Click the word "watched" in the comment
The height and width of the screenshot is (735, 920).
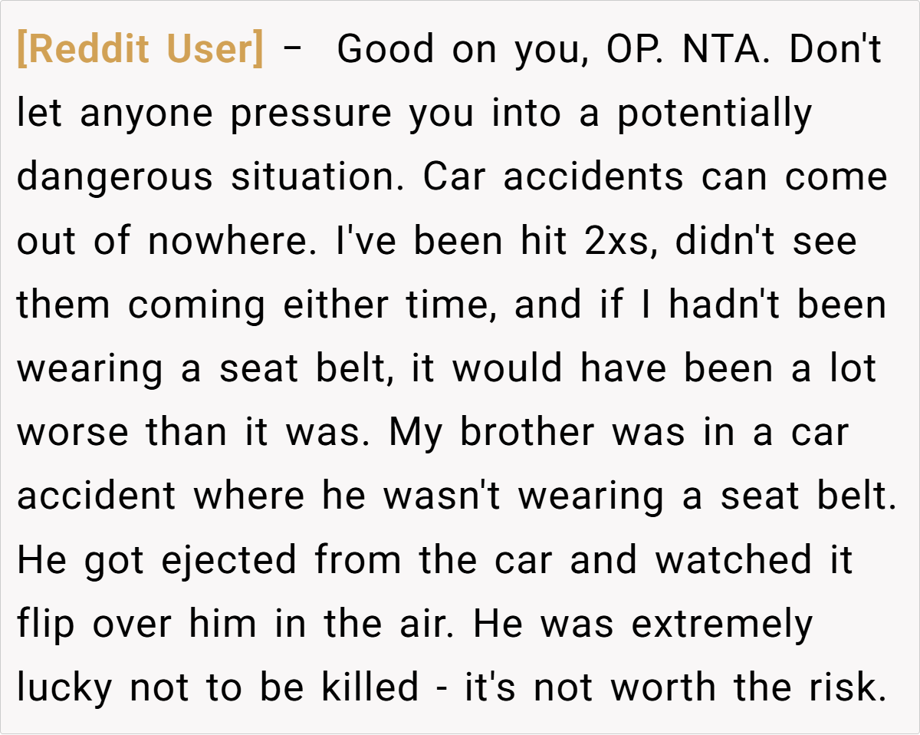733,560
